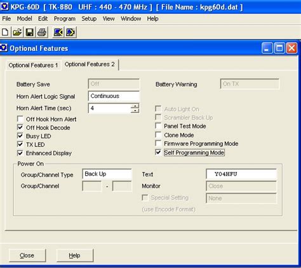Click the Help button at the bottom
The width and height of the screenshot is (301, 268).
(x=75, y=255)
